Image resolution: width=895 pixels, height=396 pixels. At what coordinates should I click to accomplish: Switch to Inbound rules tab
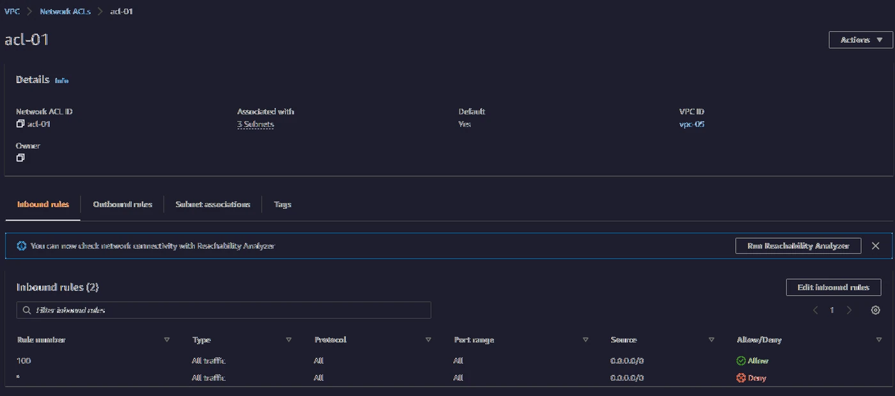tap(43, 204)
